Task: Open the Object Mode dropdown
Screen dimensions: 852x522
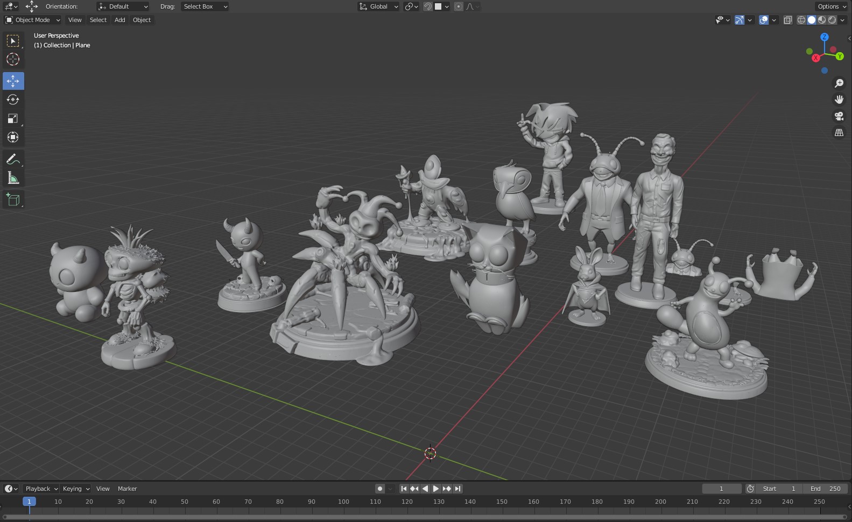Action: [33, 20]
